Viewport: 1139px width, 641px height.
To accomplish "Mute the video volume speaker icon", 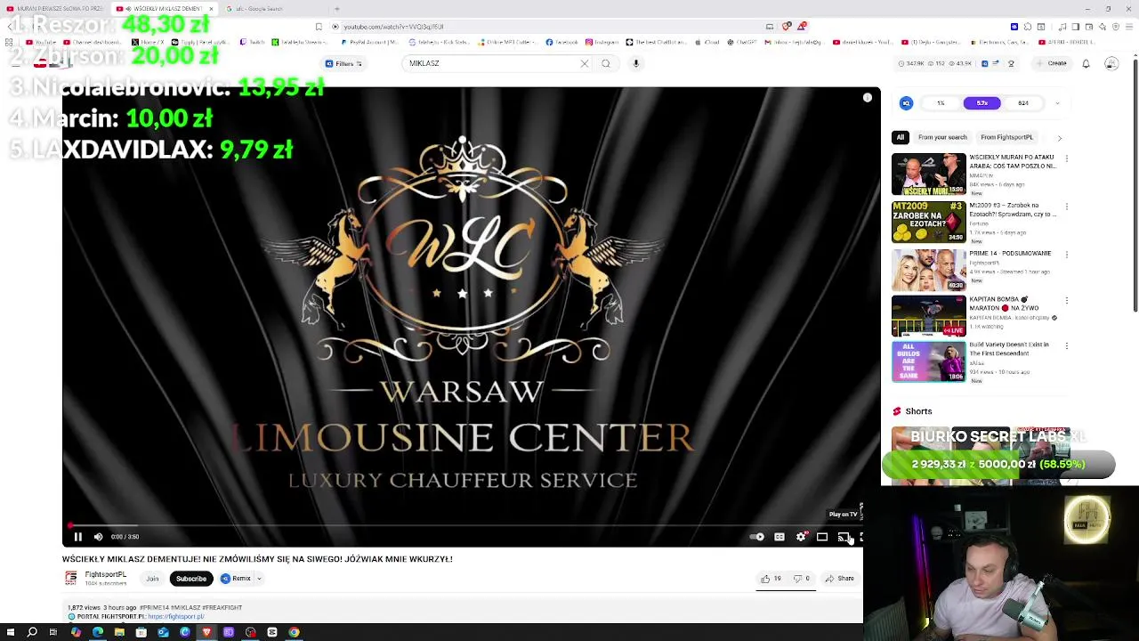I will click(x=98, y=537).
